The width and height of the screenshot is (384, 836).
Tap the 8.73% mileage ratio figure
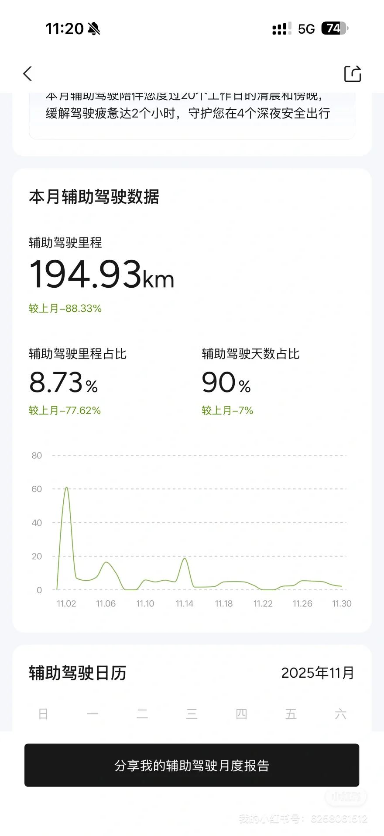[x=63, y=383]
